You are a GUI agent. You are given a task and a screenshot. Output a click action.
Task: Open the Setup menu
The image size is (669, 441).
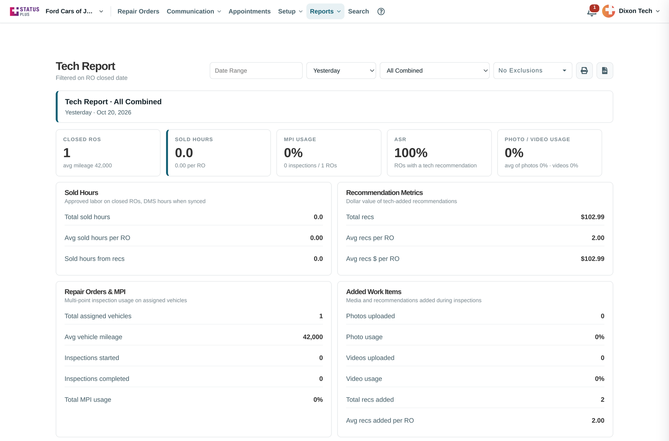pyautogui.click(x=290, y=11)
